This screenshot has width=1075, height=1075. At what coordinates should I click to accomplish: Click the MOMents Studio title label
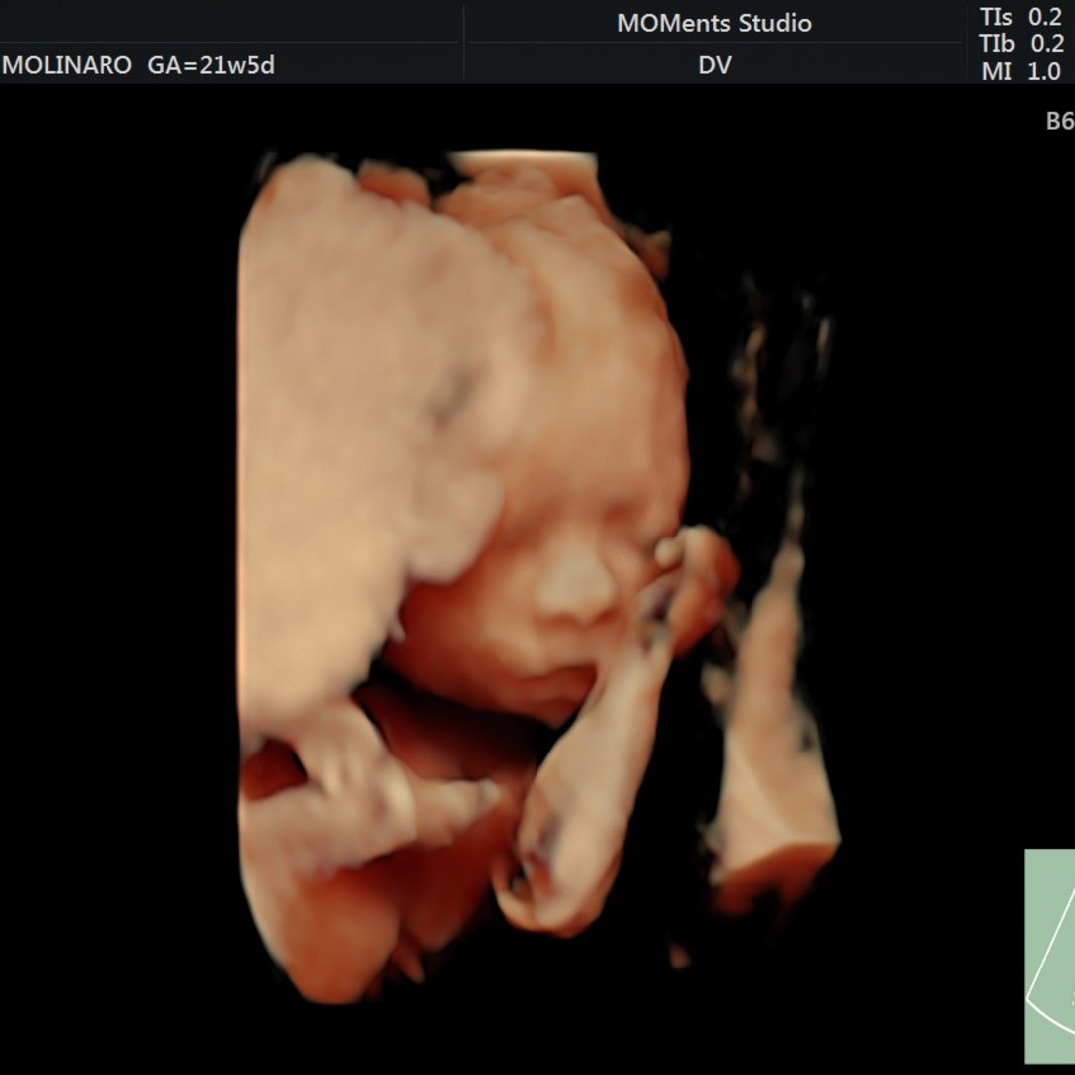pyautogui.click(x=714, y=23)
